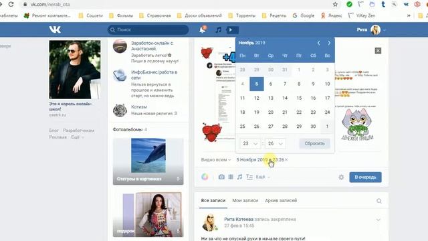Open the Яндекс bookmark

(x=332, y=15)
